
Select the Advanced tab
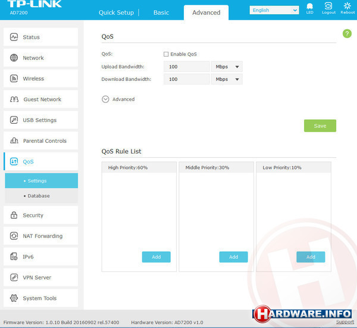206,13
